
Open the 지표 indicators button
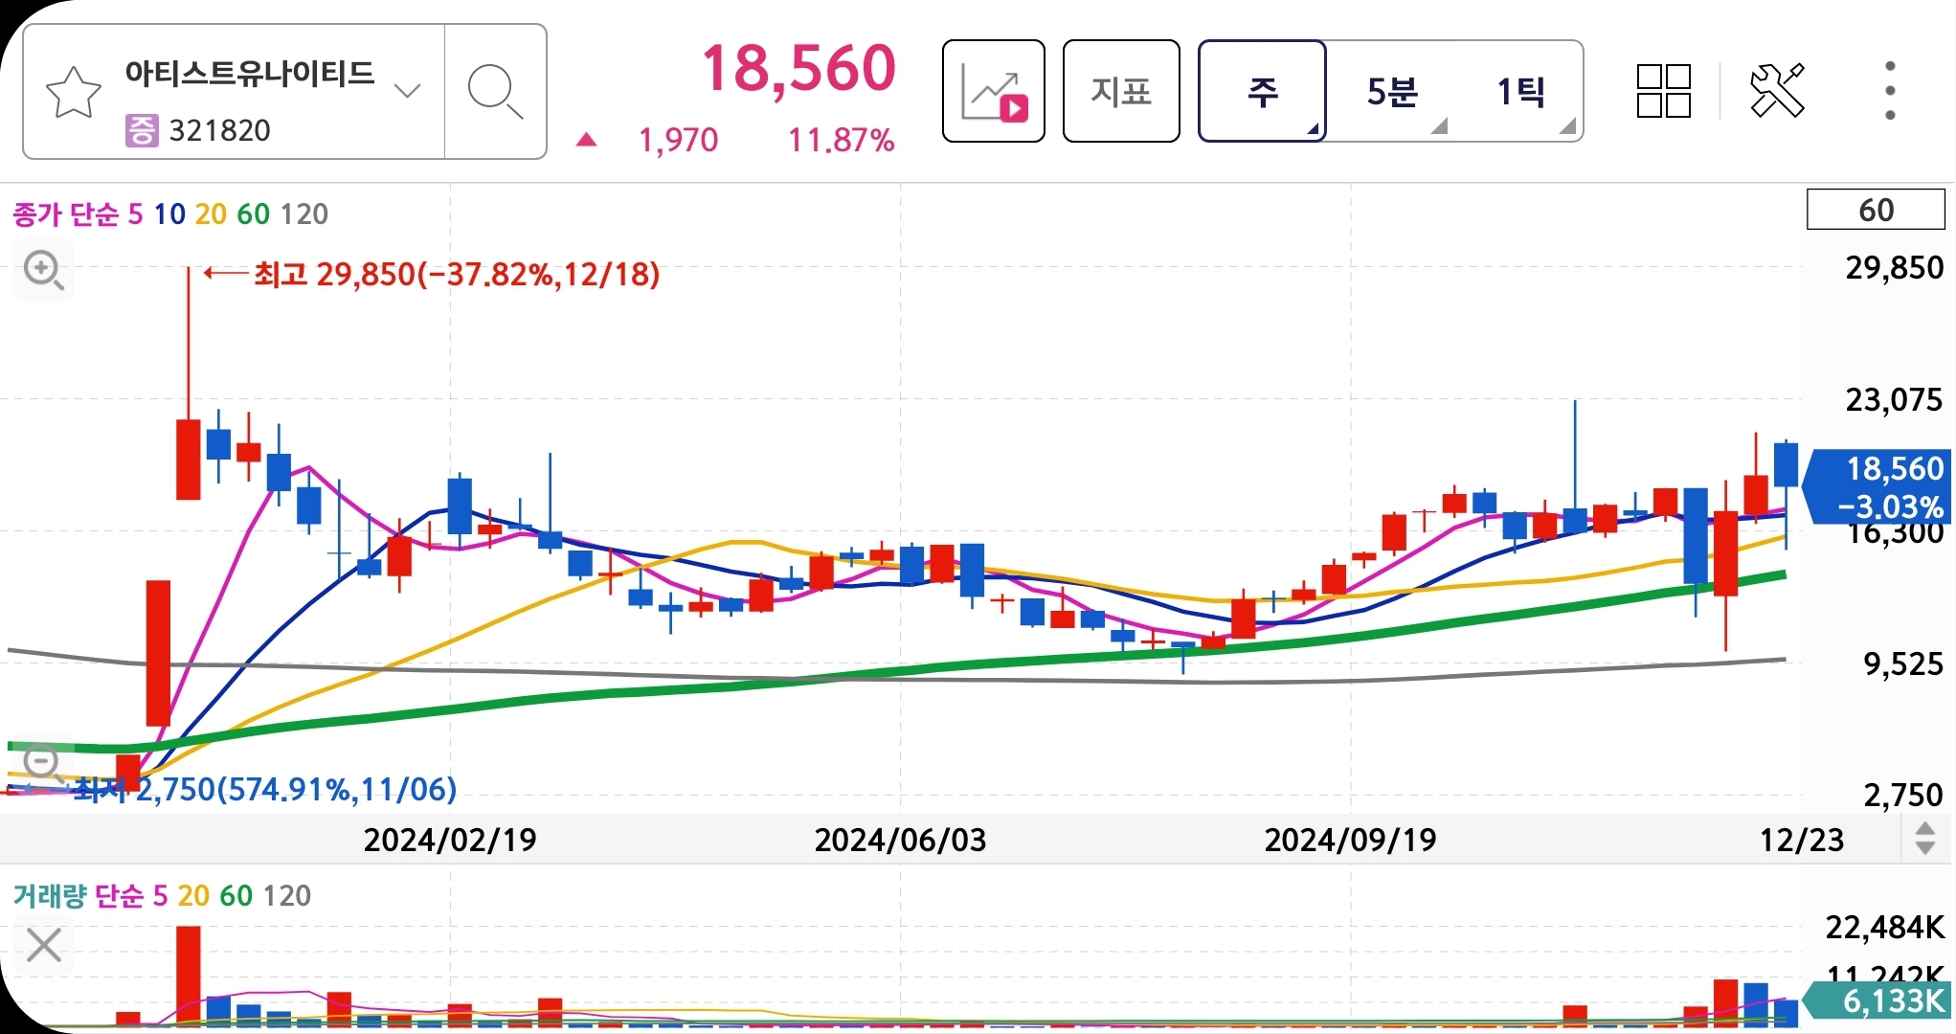[x=1121, y=92]
